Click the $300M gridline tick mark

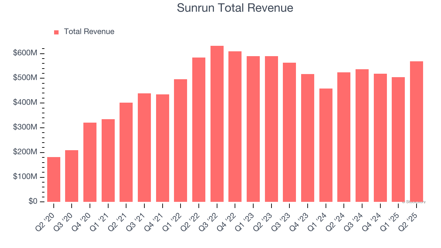click(x=42, y=127)
